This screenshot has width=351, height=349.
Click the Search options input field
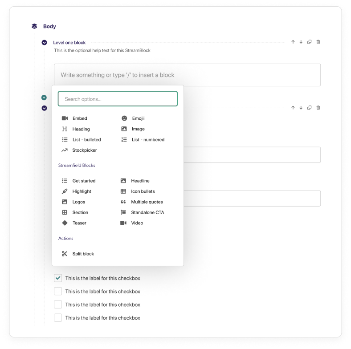pos(118,99)
